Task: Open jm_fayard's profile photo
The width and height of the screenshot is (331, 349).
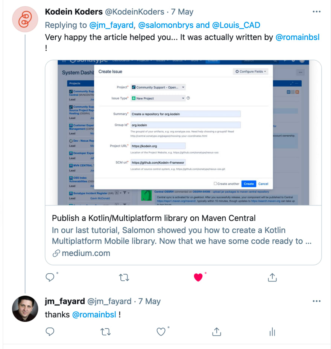Action: click(25, 309)
